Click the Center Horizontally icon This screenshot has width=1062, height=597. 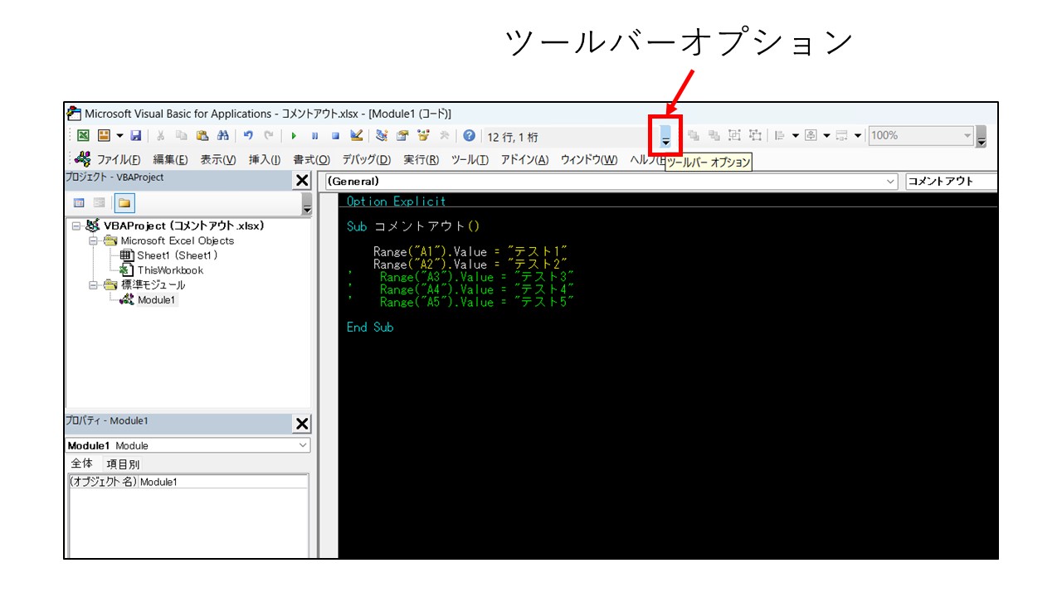point(811,135)
